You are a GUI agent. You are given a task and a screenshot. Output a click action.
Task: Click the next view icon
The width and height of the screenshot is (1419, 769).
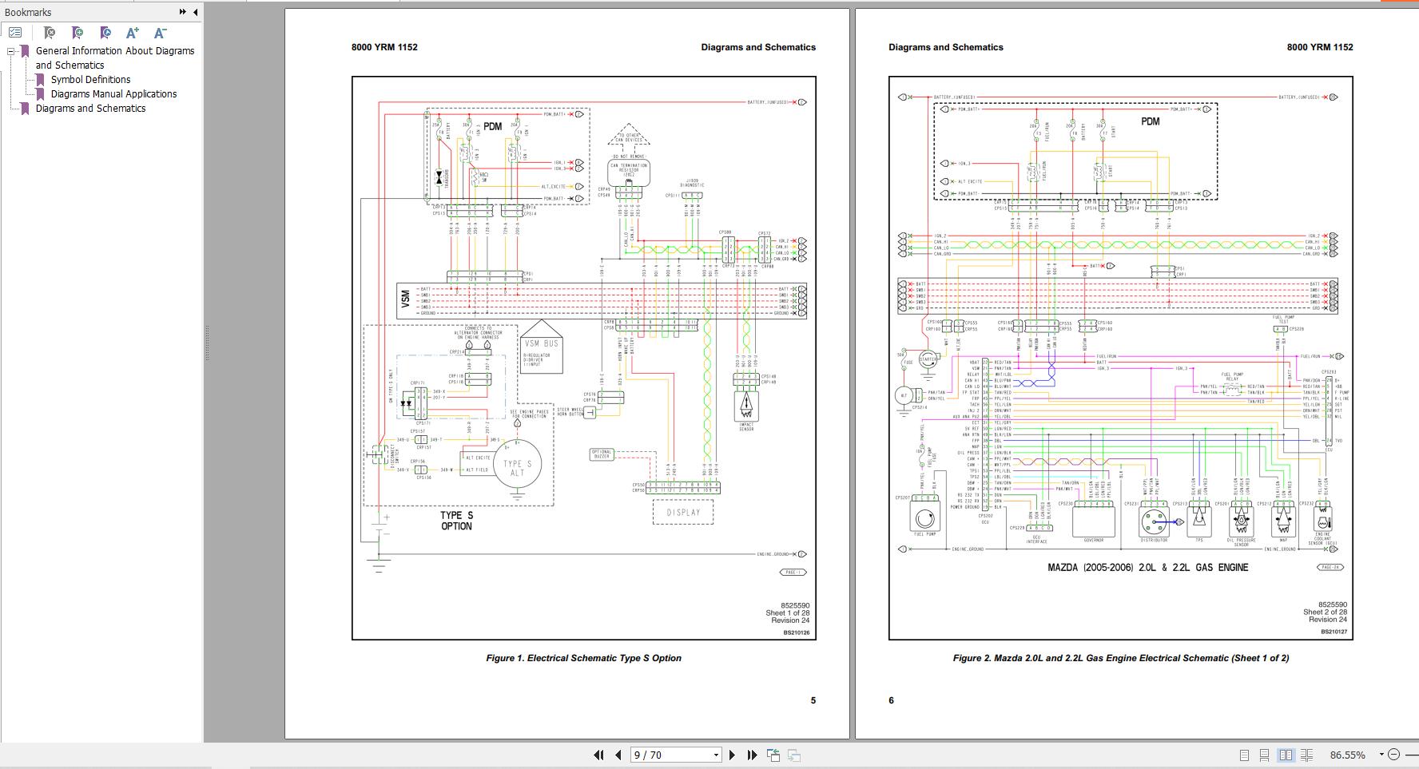pyautogui.click(x=794, y=755)
